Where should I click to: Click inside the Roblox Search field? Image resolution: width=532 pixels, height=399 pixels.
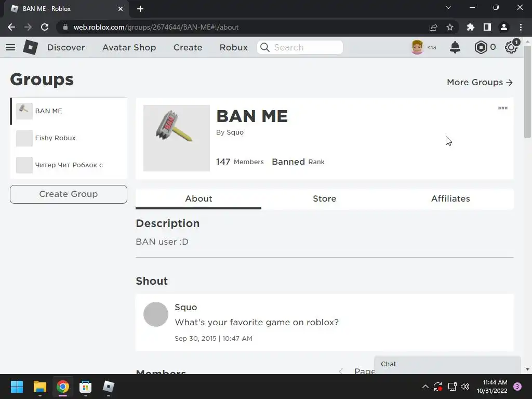pos(300,47)
